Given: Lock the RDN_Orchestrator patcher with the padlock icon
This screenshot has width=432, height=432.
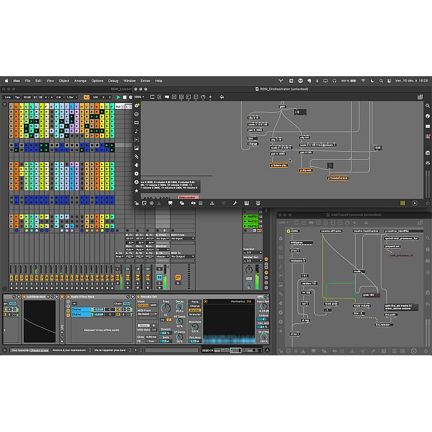Looking at the screenshot, I should pyautogui.click(x=137, y=204).
